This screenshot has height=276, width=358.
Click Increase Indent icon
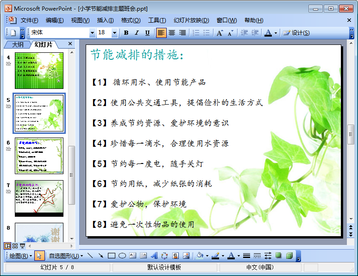[255, 33]
